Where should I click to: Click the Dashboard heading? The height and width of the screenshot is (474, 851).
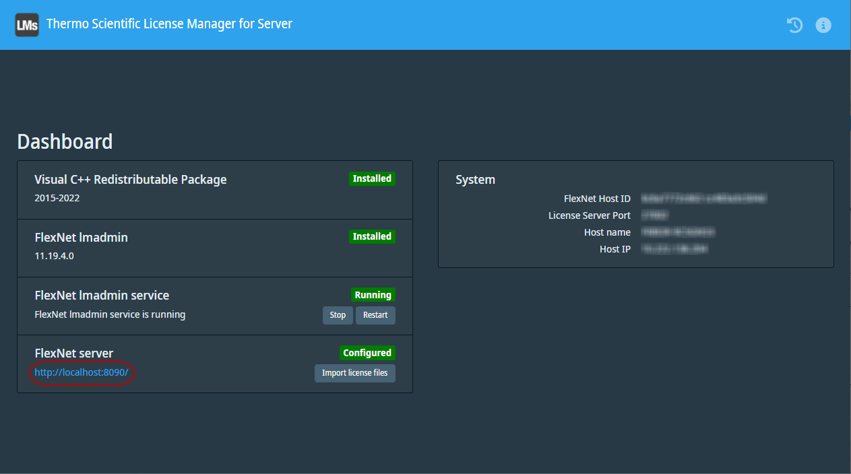click(65, 141)
